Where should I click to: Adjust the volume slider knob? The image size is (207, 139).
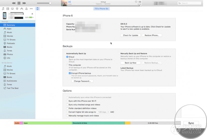pos(50,3)
